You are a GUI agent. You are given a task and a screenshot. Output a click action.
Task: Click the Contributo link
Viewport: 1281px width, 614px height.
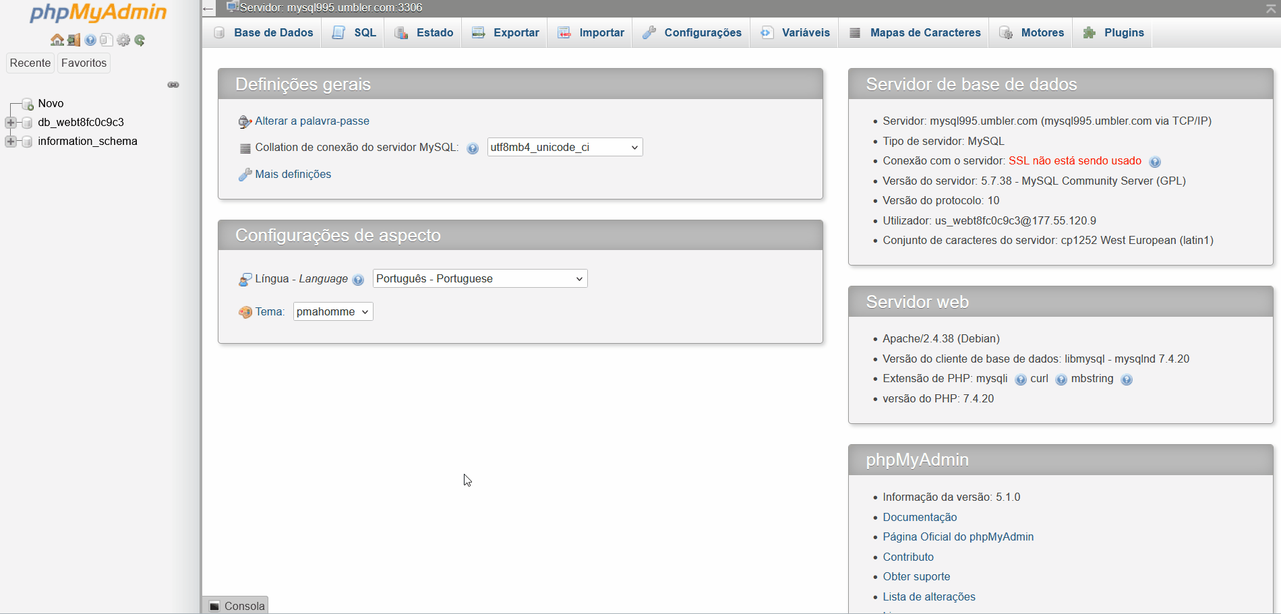(x=908, y=557)
